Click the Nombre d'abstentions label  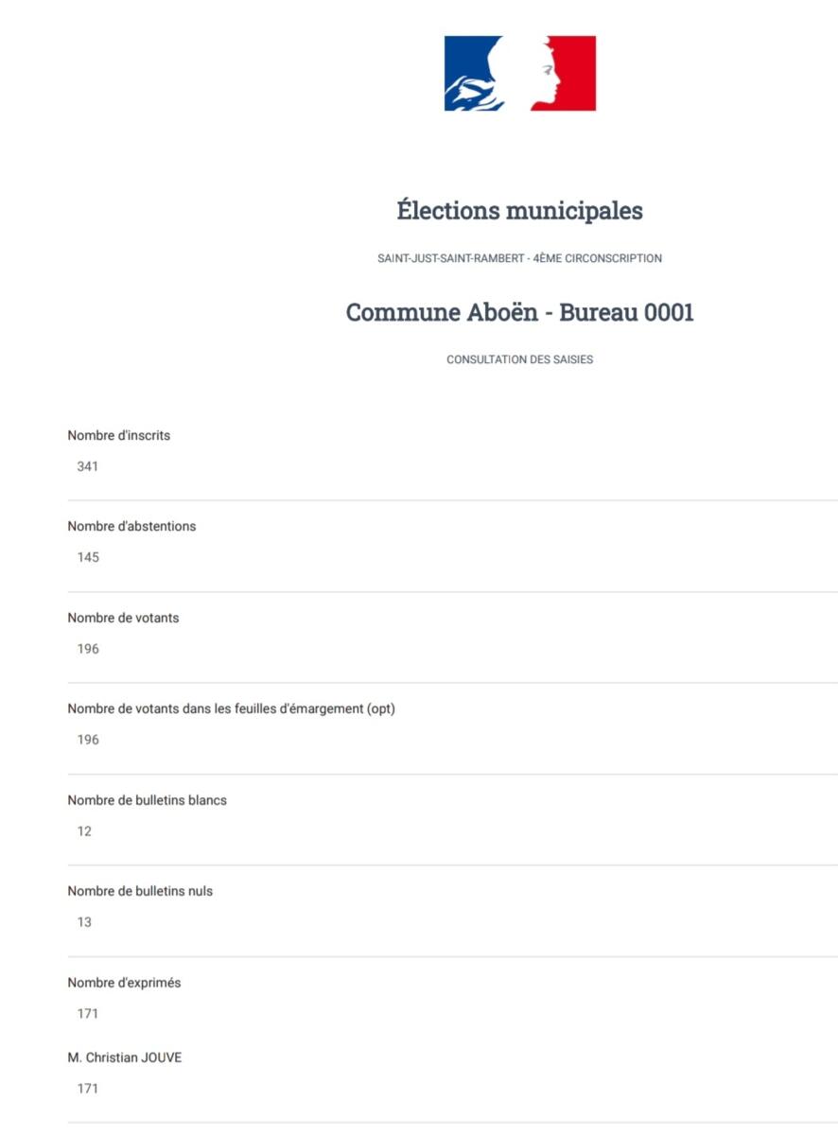pos(131,526)
